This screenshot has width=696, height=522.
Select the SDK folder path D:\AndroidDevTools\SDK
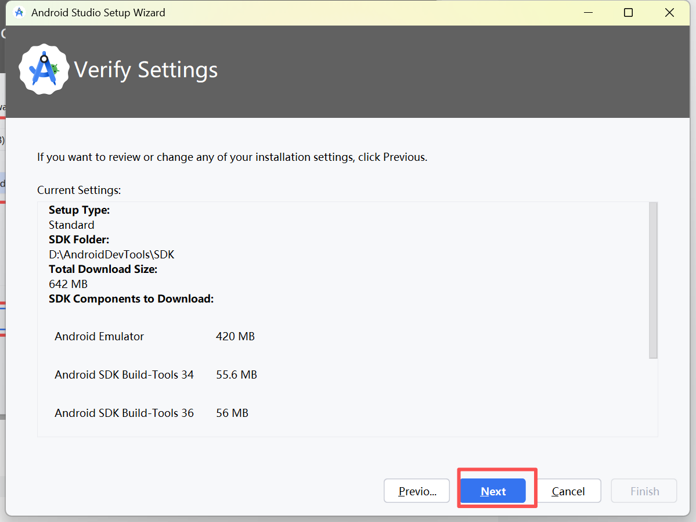point(111,254)
